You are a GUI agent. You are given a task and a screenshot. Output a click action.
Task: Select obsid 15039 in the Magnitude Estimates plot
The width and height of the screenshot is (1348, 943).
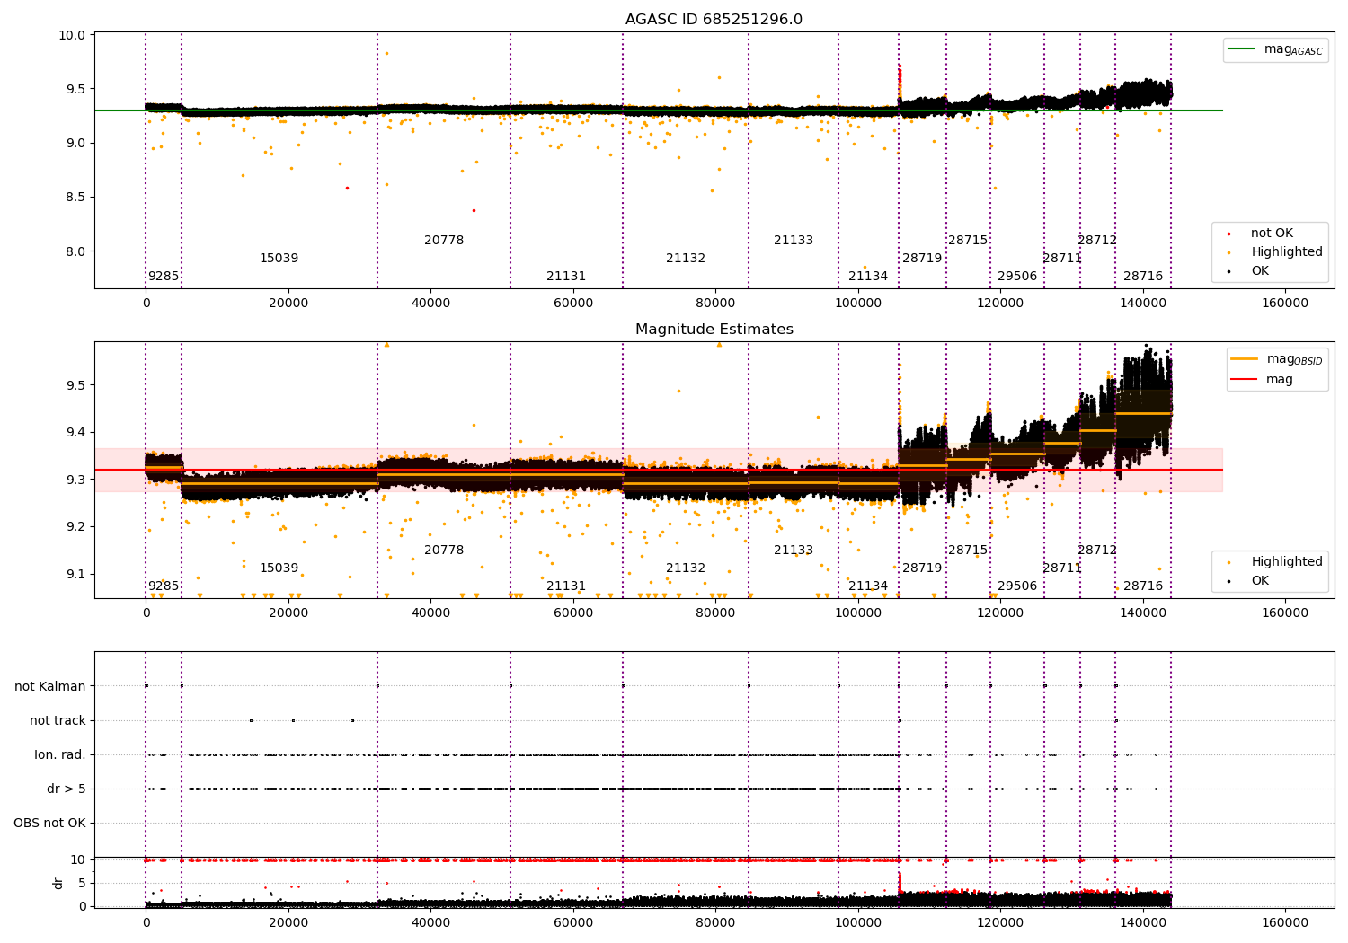(279, 568)
